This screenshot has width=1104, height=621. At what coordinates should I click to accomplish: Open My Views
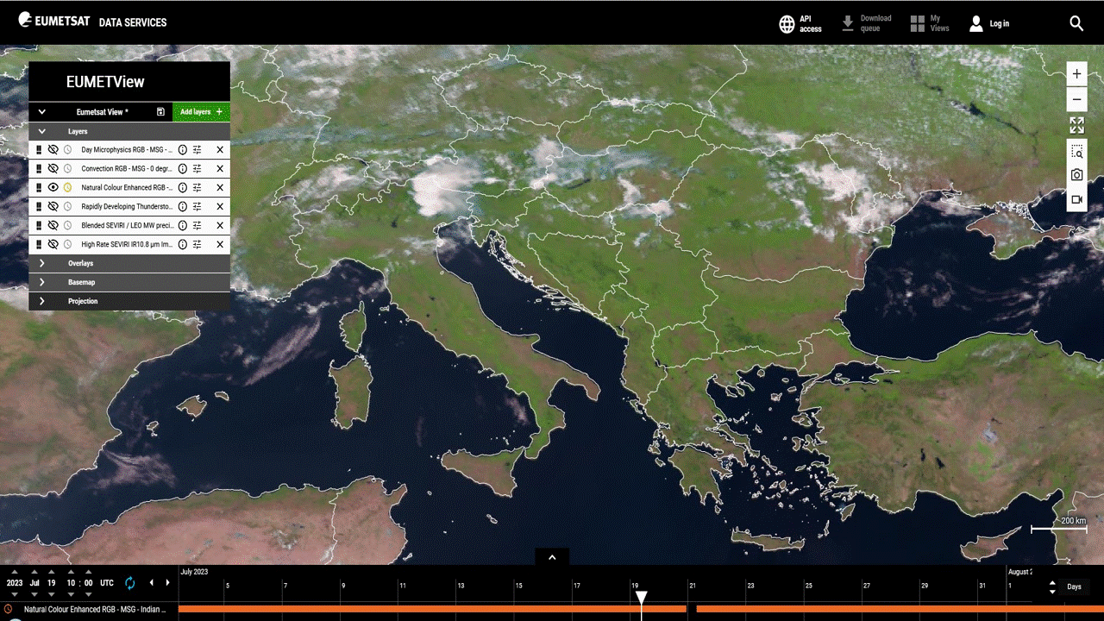click(x=929, y=23)
